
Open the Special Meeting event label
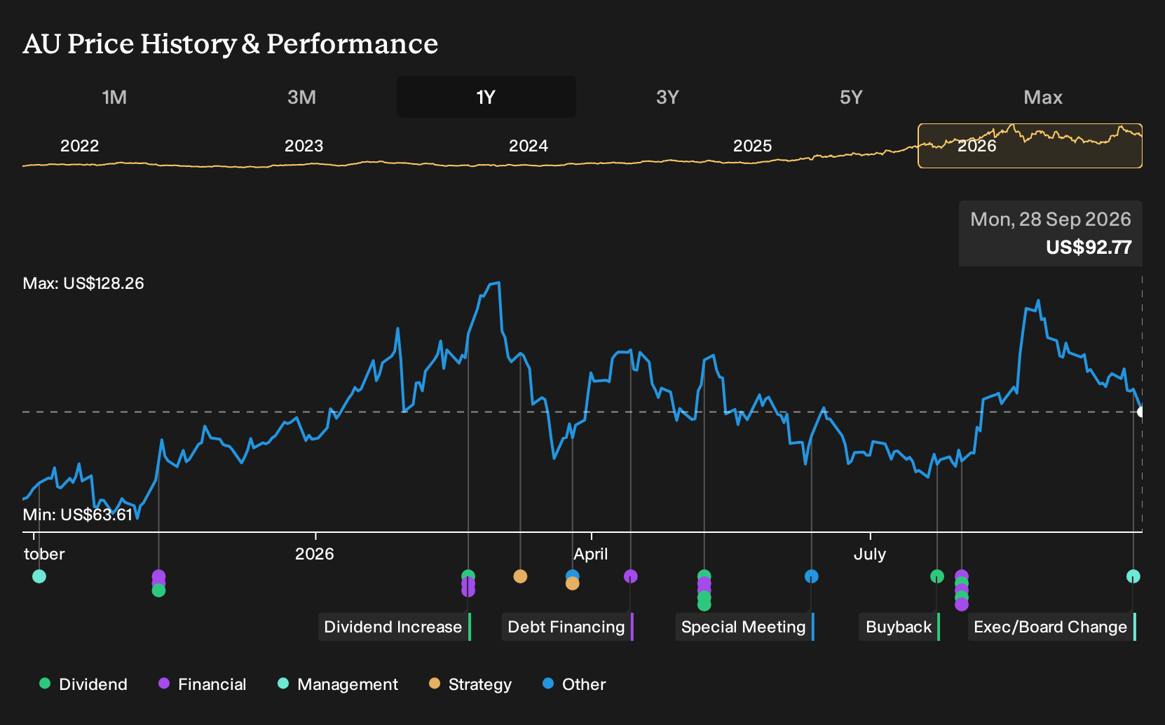(x=745, y=627)
